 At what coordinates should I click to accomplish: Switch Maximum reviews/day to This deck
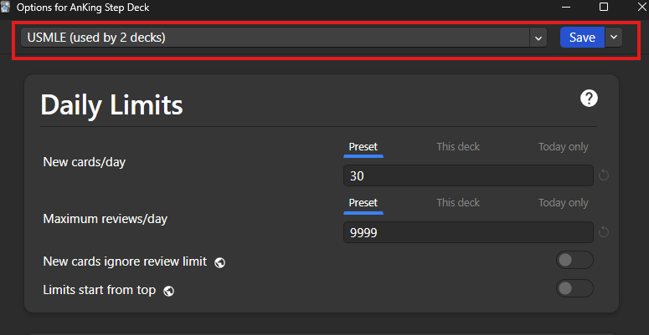(x=458, y=203)
